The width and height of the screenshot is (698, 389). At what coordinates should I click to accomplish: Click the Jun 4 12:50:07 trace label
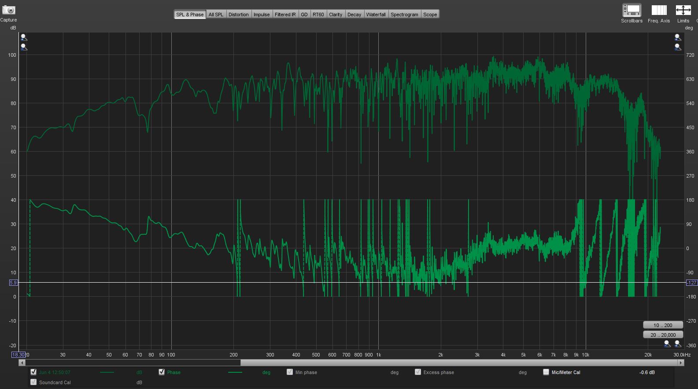tap(55, 372)
